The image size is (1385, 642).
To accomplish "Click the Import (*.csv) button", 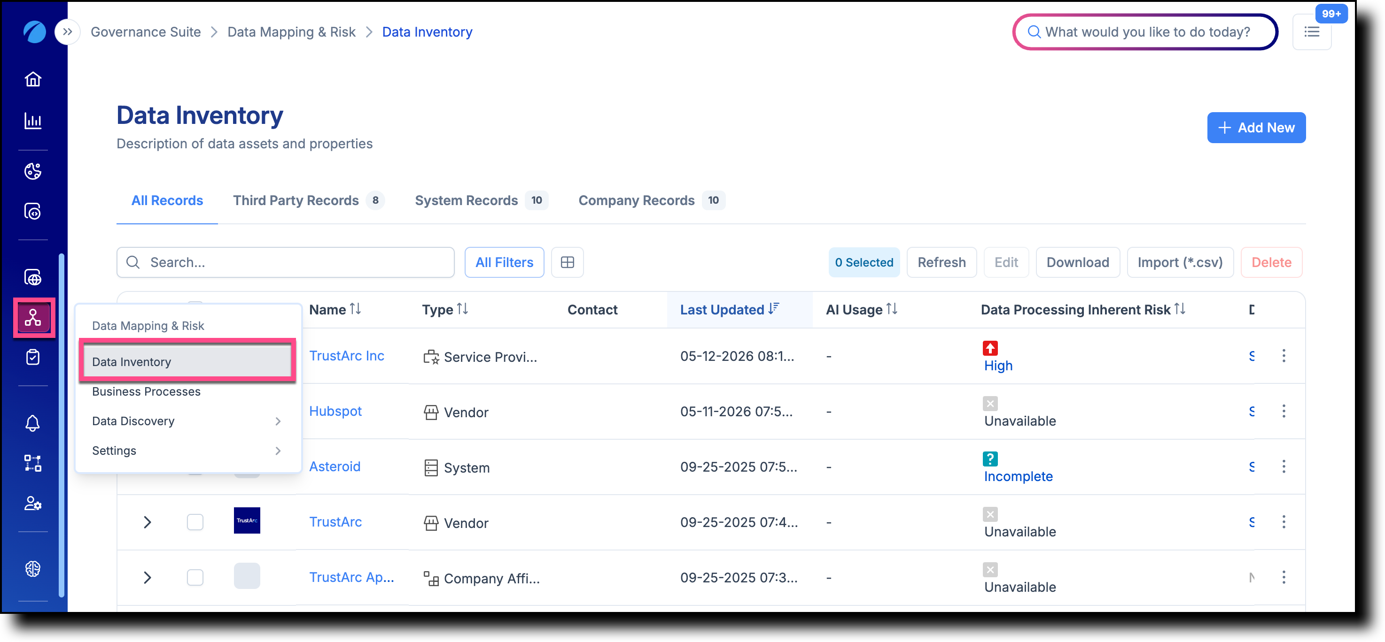I will tap(1180, 262).
